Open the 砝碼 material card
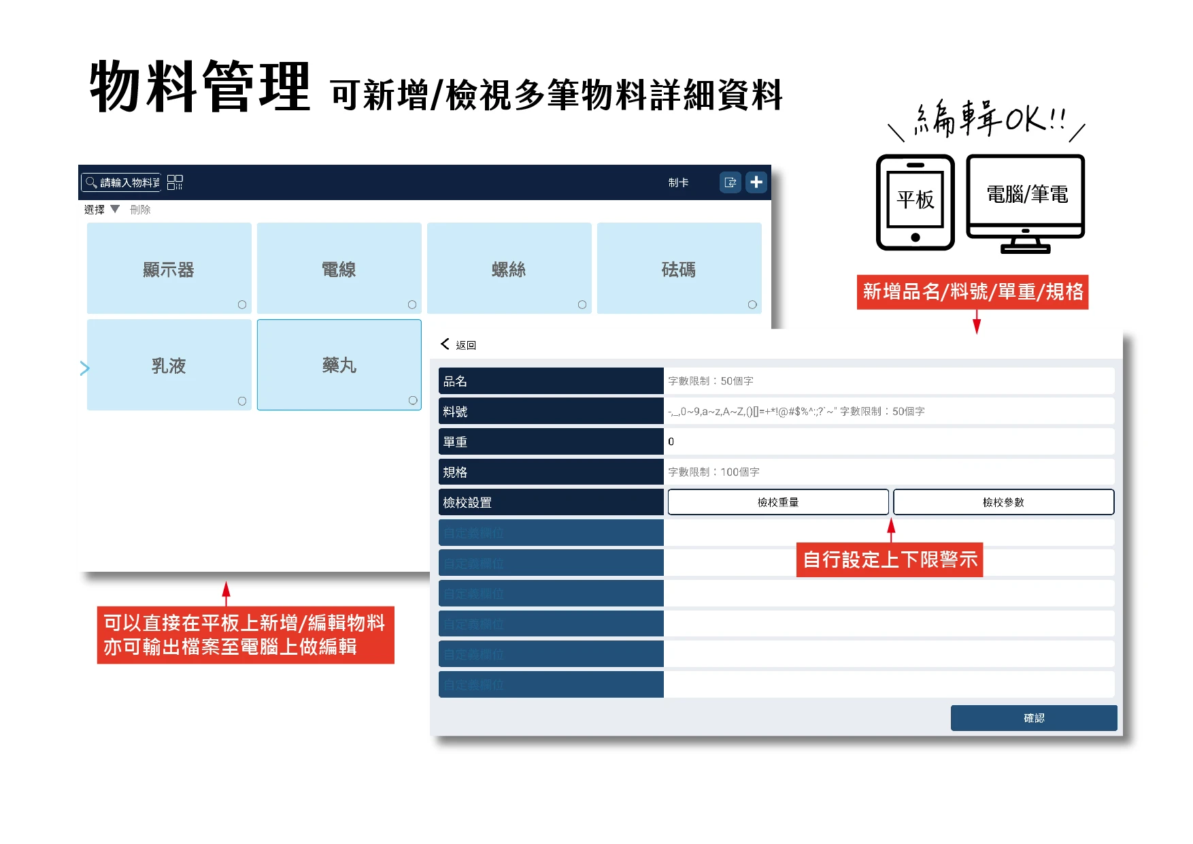Viewport: 1193px width, 844px height. click(x=679, y=268)
